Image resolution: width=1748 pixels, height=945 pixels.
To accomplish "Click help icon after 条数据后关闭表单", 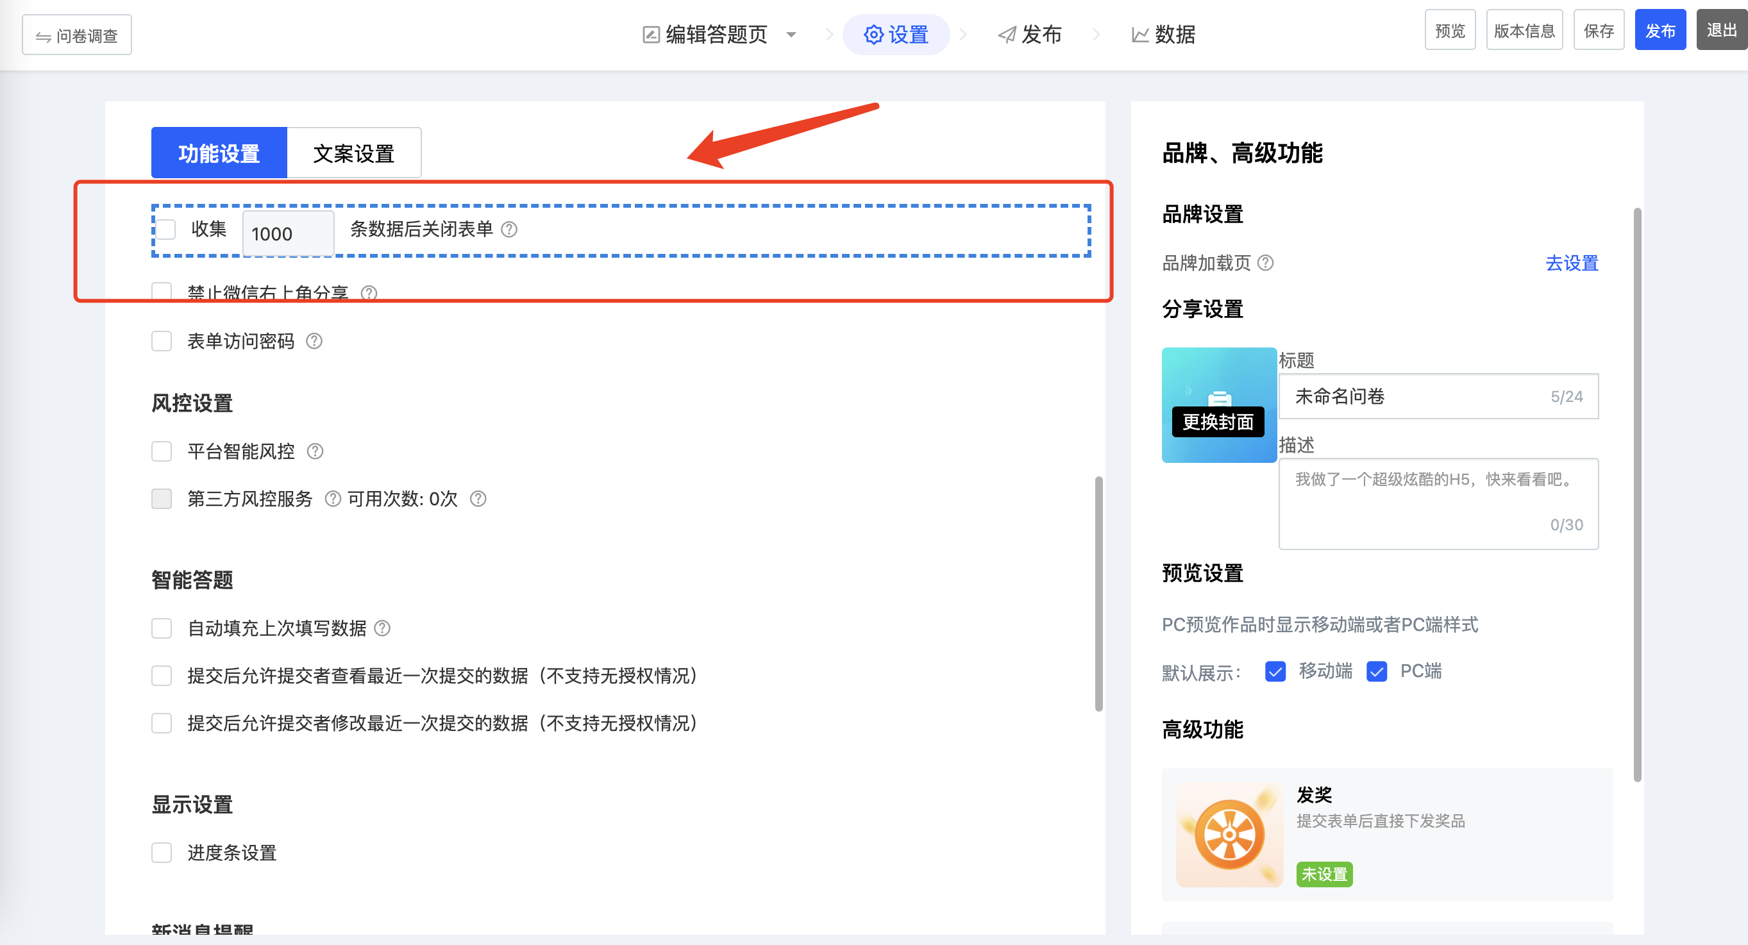I will [509, 230].
